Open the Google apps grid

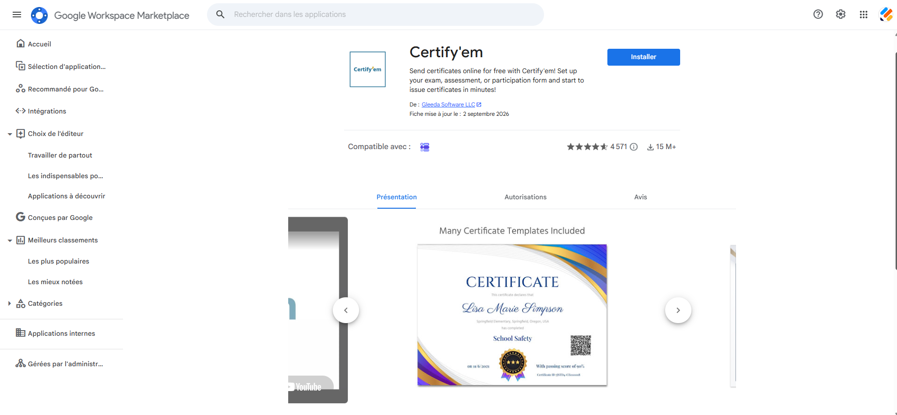(863, 15)
